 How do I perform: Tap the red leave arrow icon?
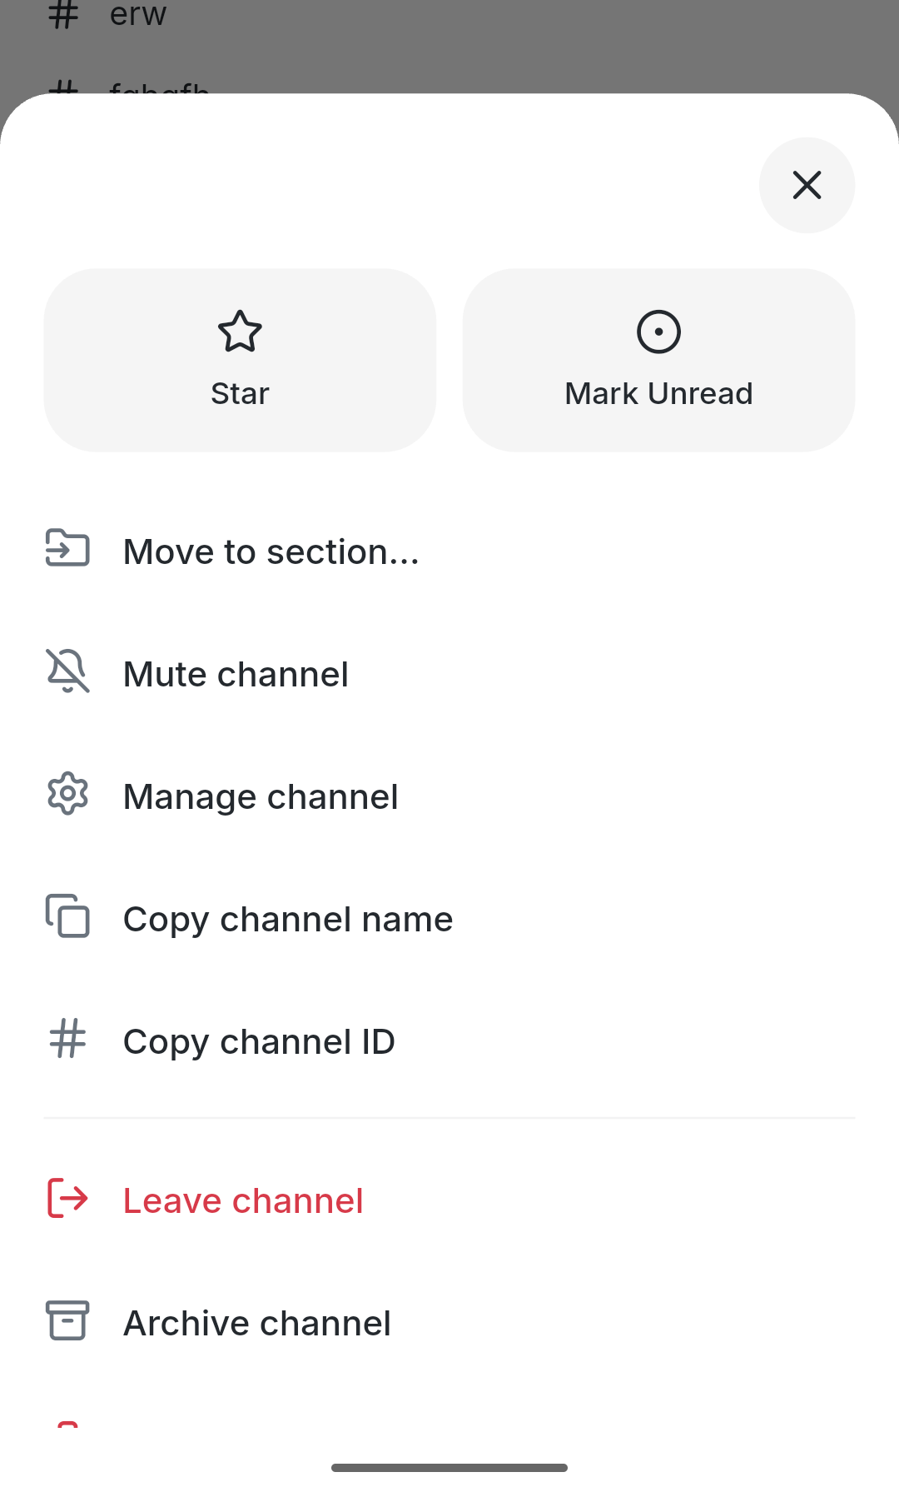(67, 1198)
